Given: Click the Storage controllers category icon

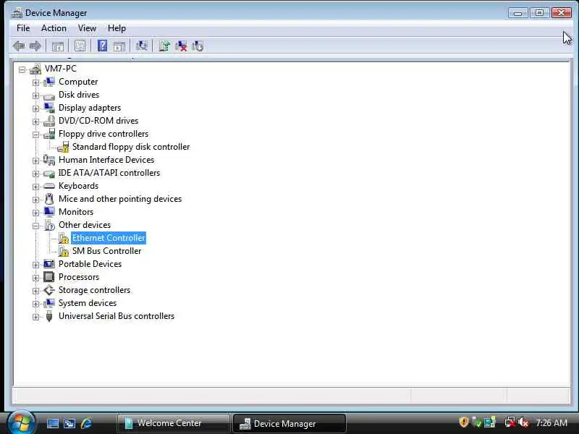Looking at the screenshot, I should (x=49, y=290).
